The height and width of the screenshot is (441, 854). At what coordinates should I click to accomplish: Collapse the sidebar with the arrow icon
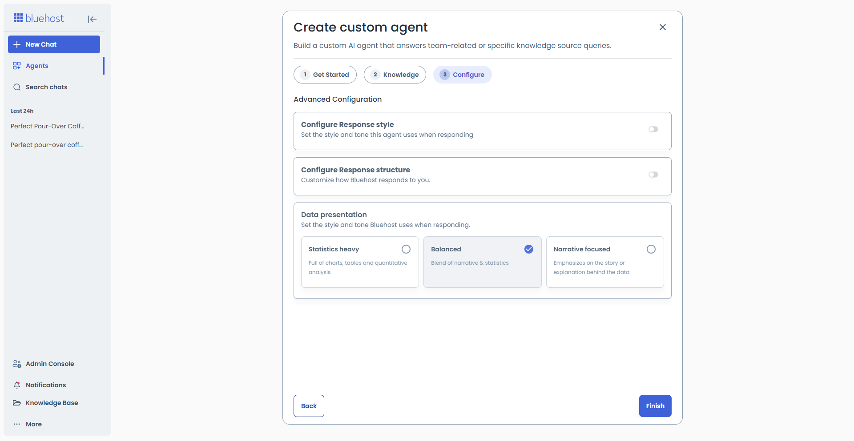[92, 19]
